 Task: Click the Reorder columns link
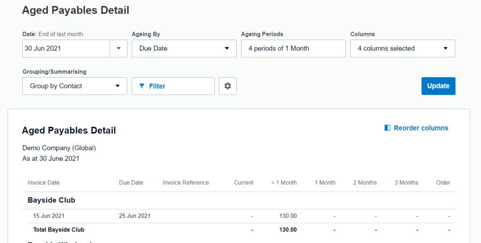pyautogui.click(x=421, y=128)
